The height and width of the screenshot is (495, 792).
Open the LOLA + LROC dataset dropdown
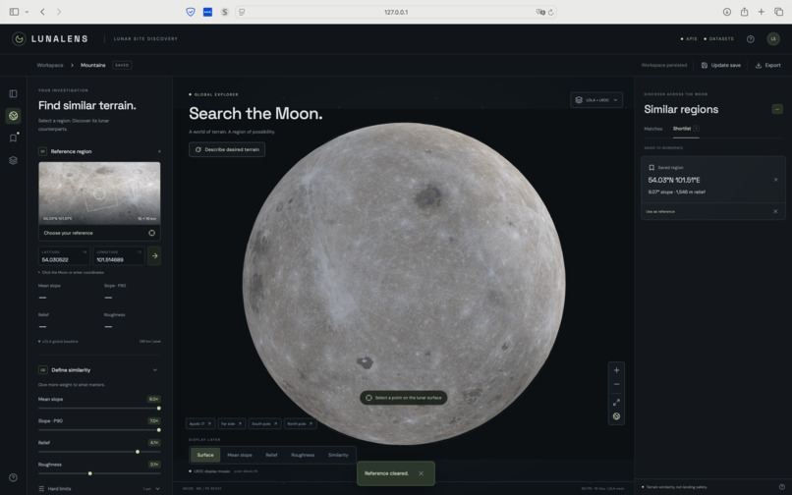pyautogui.click(x=596, y=100)
